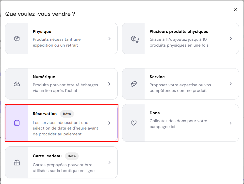Open the Réservation option via its arrow
The width and height of the screenshot is (244, 184).
click(109, 123)
